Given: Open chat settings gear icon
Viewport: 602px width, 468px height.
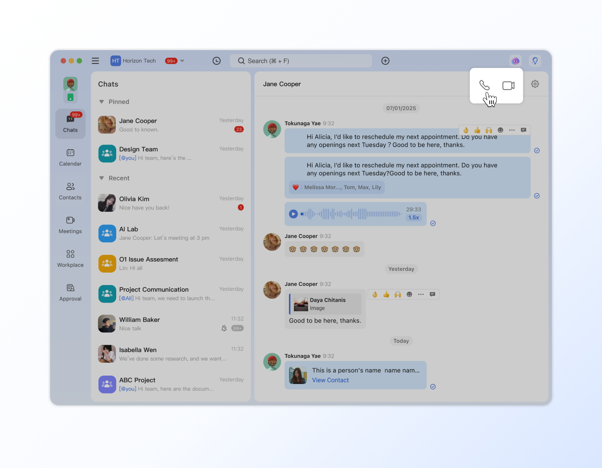Looking at the screenshot, I should pos(535,84).
